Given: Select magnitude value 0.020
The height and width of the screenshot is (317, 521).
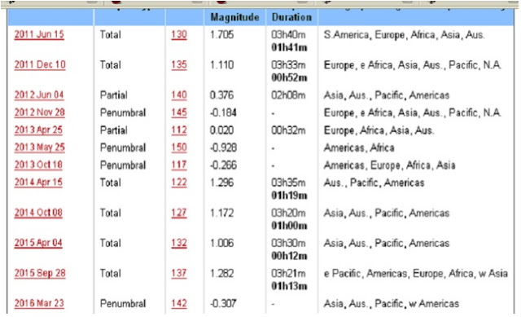Looking at the screenshot, I should [x=222, y=130].
